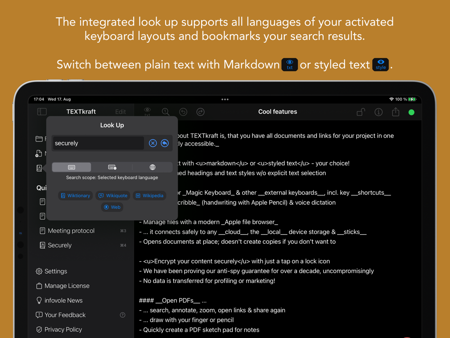Click the Cool features document title
Image resolution: width=450 pixels, height=338 pixels.
pos(278,112)
